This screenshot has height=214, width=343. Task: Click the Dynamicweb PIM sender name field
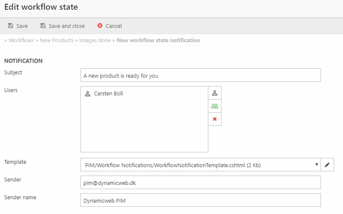pyautogui.click(x=200, y=200)
